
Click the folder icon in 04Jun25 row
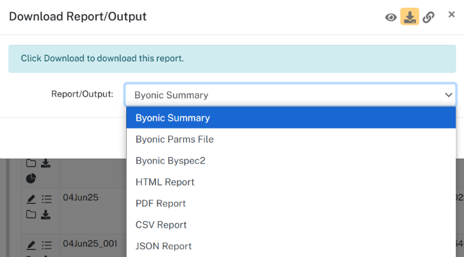31,214
